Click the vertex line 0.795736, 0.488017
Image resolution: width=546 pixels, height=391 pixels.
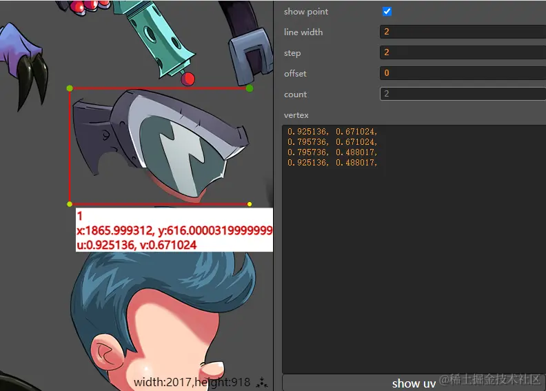click(332, 152)
